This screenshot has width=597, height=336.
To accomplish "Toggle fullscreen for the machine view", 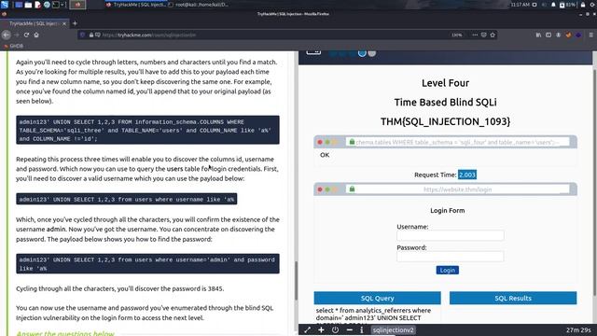I will point(307,330).
